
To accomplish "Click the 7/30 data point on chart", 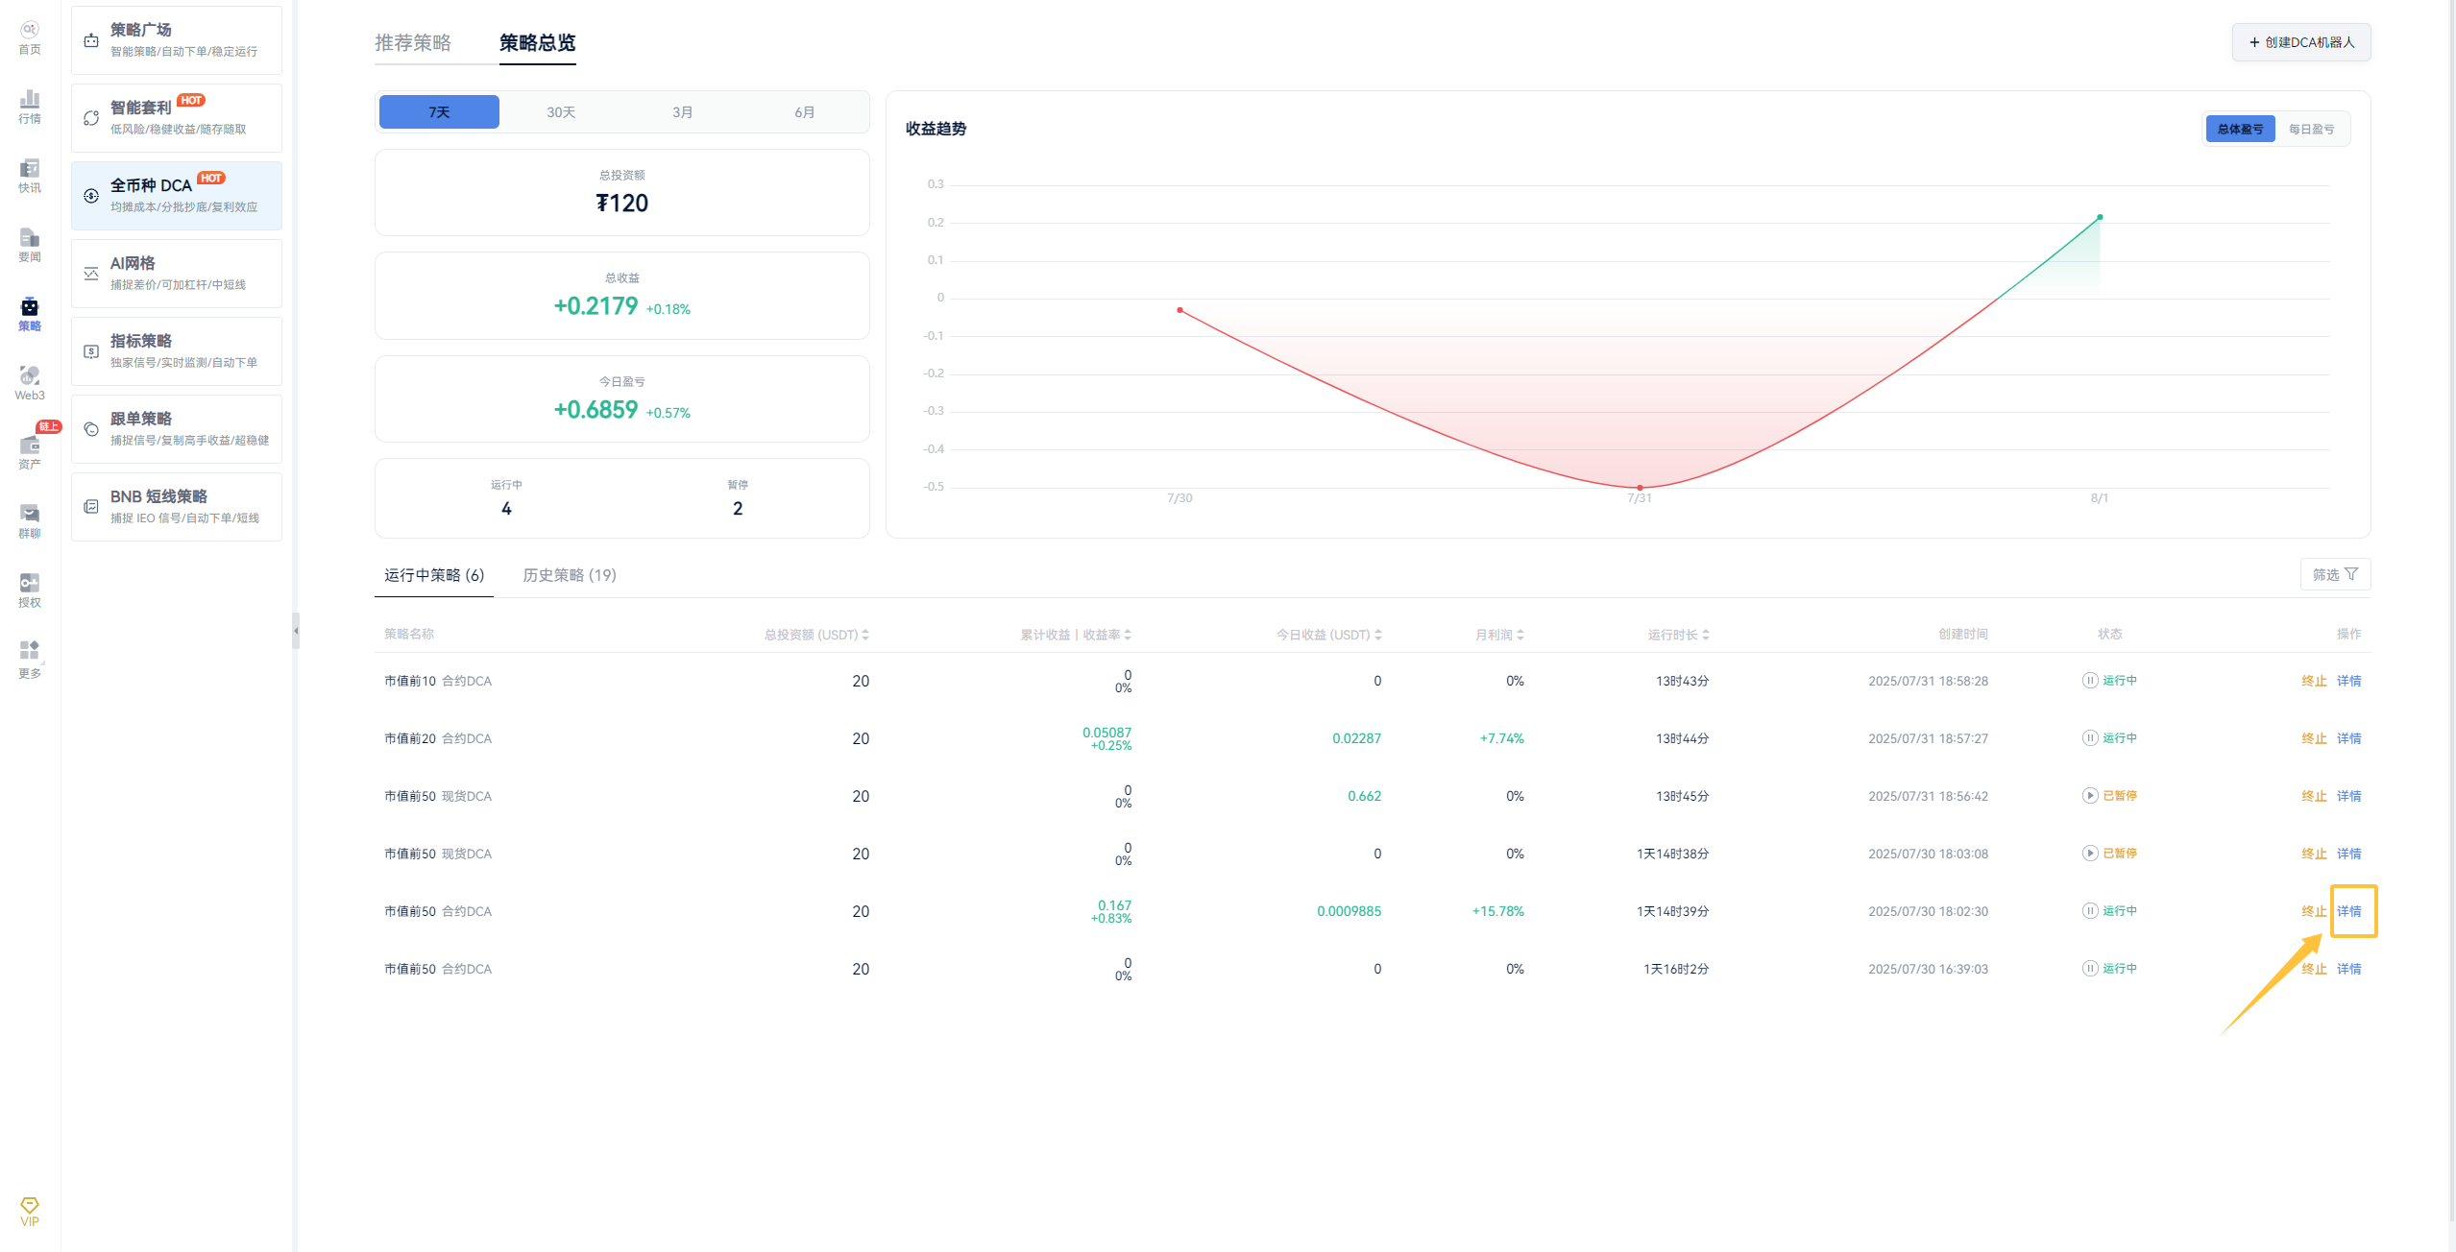I will pyautogui.click(x=1179, y=310).
